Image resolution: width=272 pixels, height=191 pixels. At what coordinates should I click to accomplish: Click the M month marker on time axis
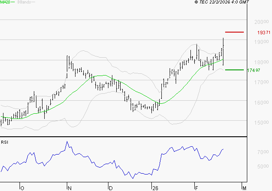click(244, 188)
